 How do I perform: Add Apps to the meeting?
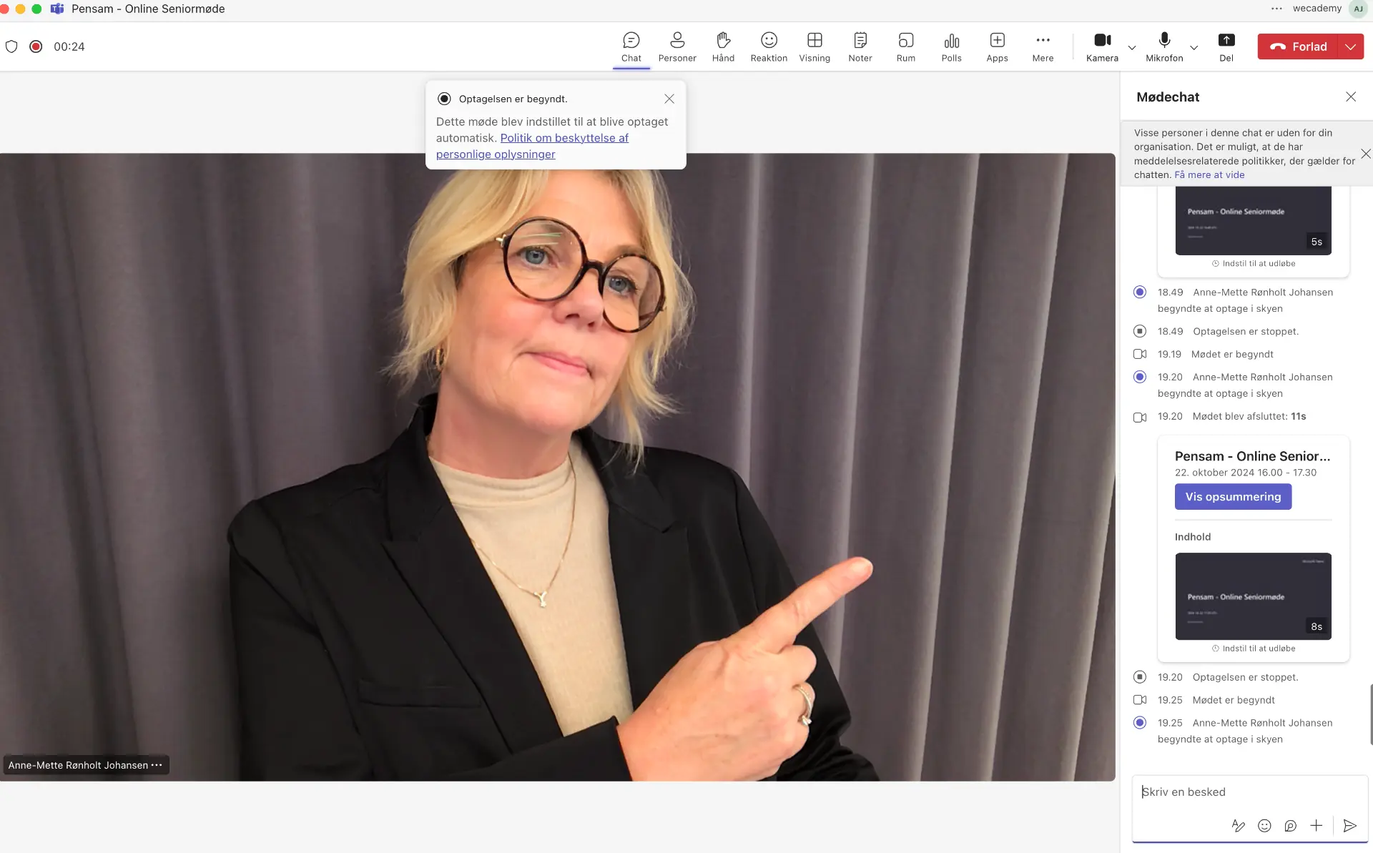998,47
